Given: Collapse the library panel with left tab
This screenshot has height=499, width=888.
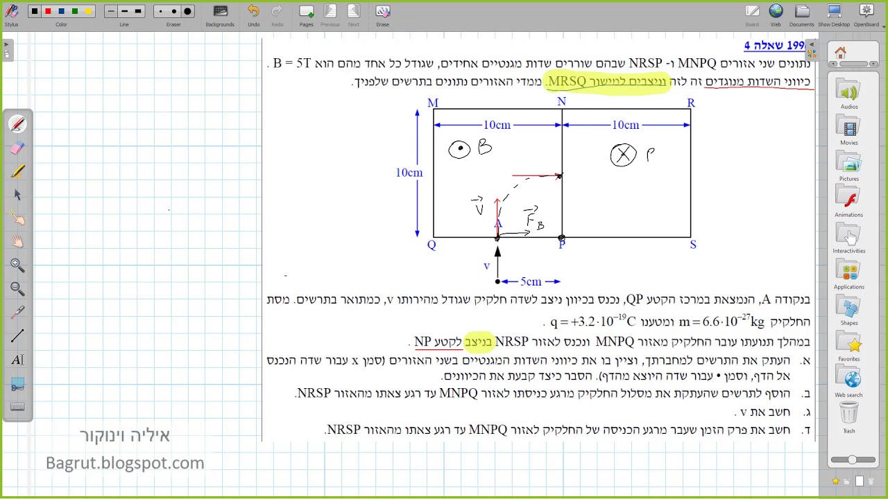Looking at the screenshot, I should (x=812, y=51).
